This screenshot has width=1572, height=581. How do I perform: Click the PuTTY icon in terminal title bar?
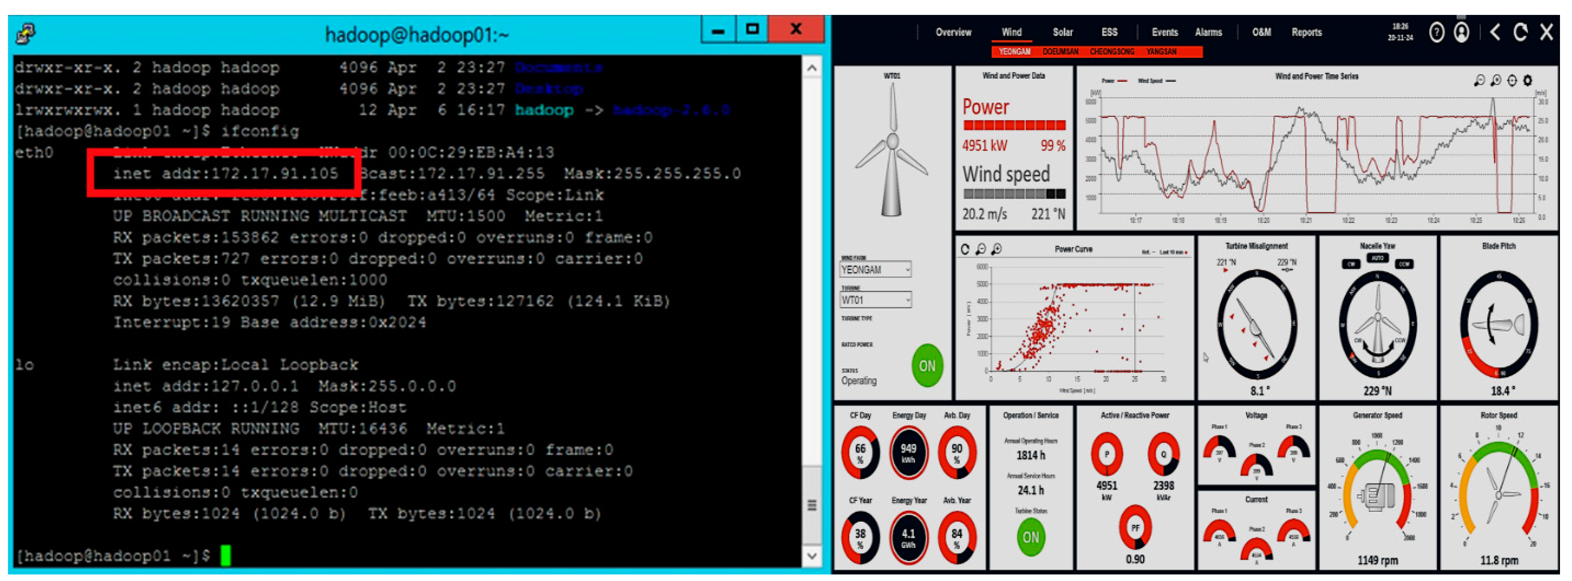[x=25, y=33]
